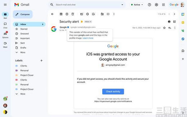Switch to the Chat tab in sidebar
This screenshot has height=117, width=187.
point(5,26)
